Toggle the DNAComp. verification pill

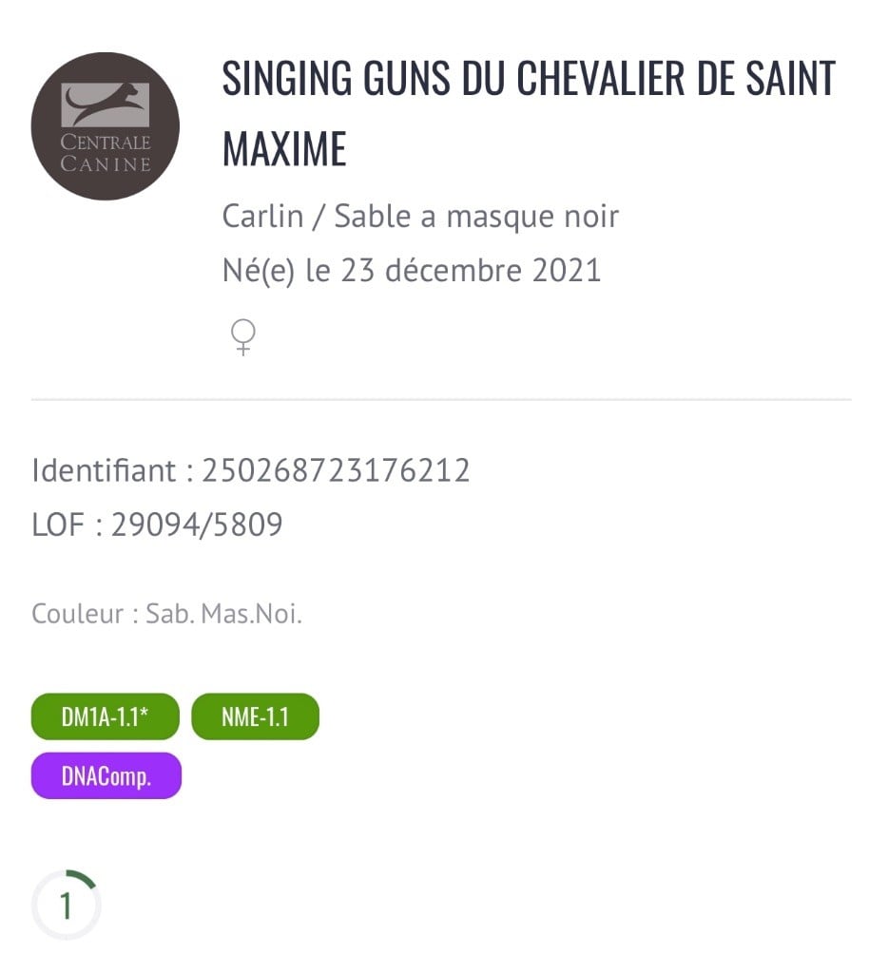coord(106,775)
